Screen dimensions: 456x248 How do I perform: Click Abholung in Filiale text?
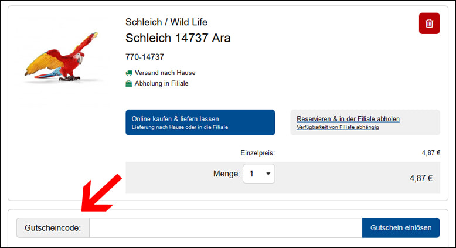[161, 83]
